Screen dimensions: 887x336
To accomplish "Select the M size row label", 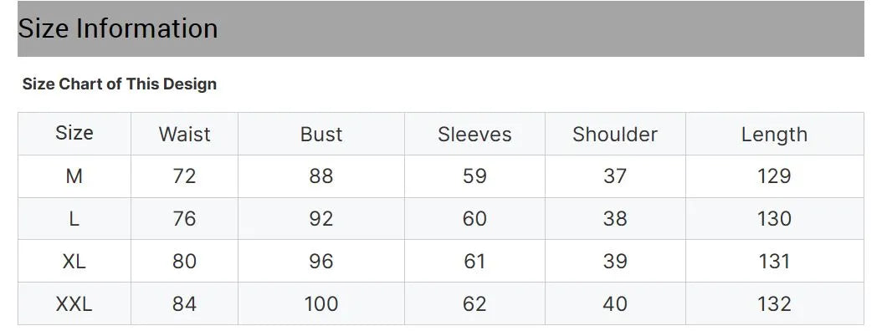I will pos(74,176).
